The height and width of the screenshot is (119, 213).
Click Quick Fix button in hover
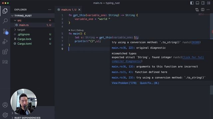pos(149,83)
